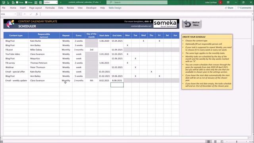Click the confirm entry checkmark in formula bar
This screenshot has height=143, width=254.
pyautogui.click(x=31, y=14)
